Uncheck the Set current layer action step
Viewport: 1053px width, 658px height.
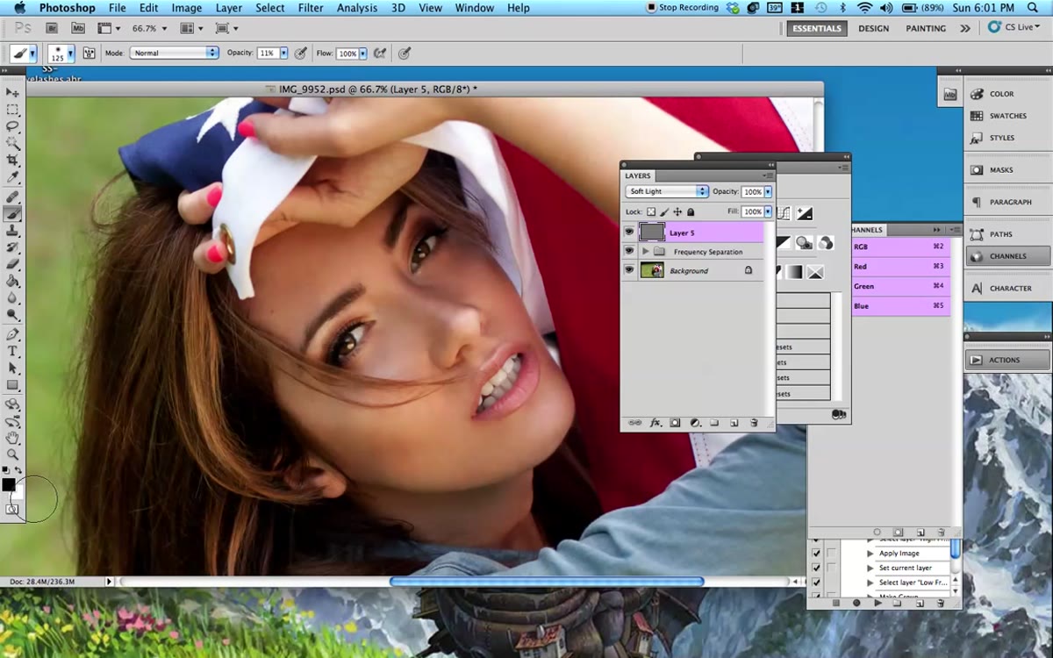pos(817,568)
